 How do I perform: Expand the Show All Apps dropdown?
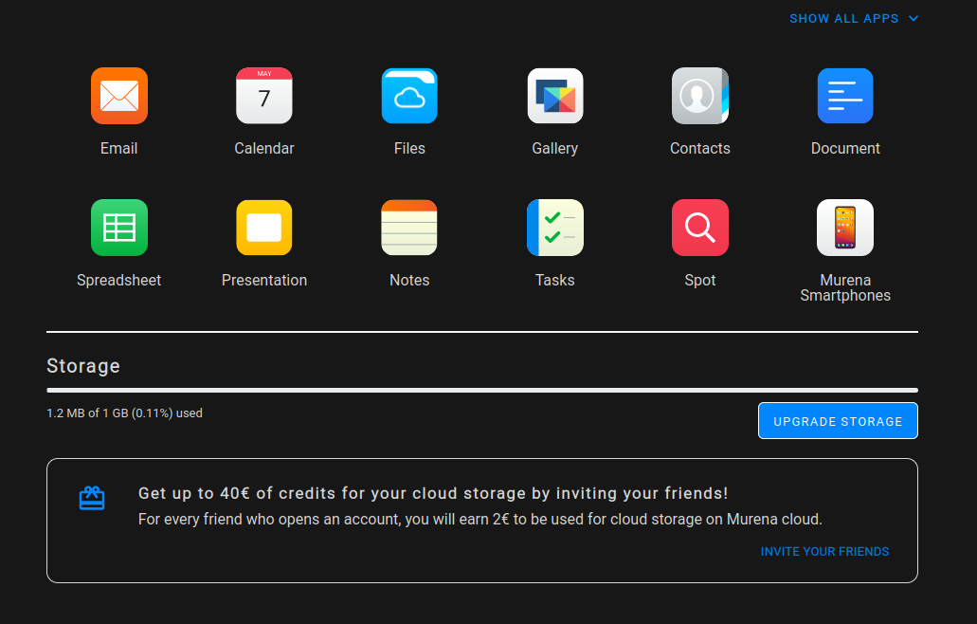click(843, 18)
